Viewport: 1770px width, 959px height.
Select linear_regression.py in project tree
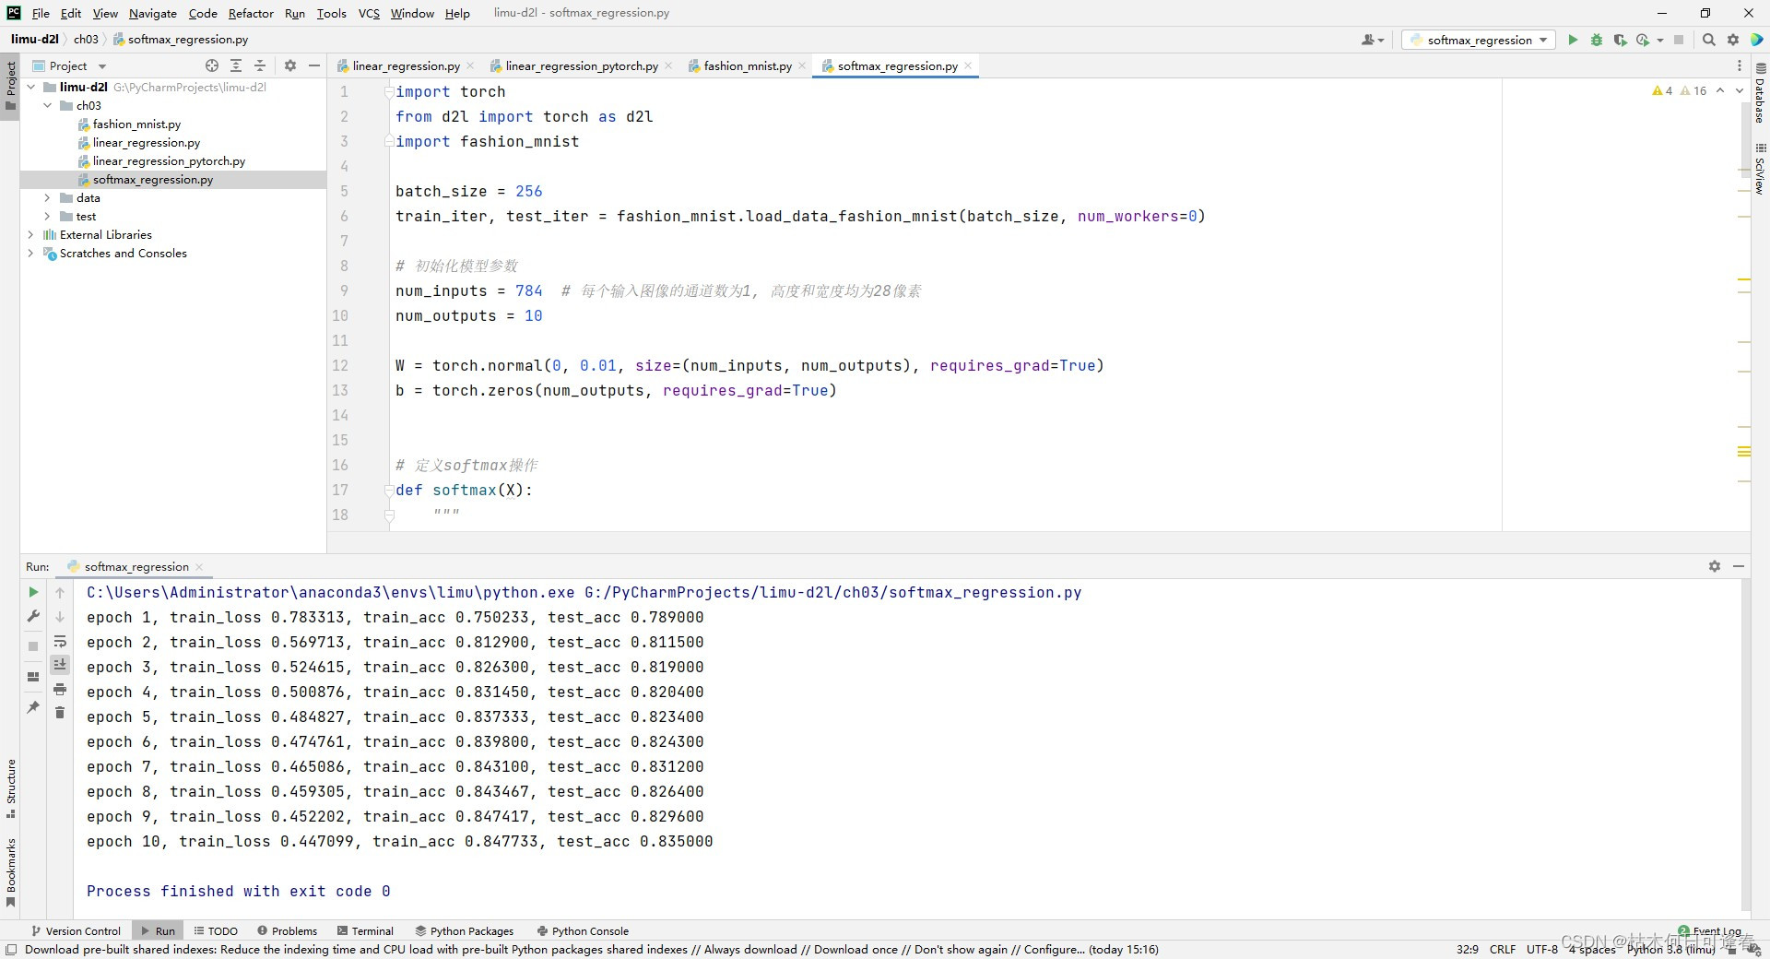146,143
